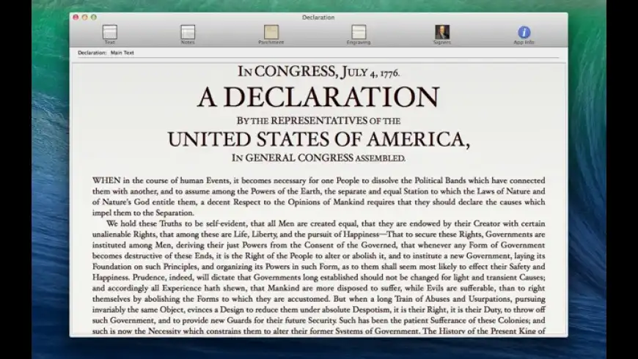
Task: Click the word 'WHEN' starting the paragraph
Action: click(106, 180)
